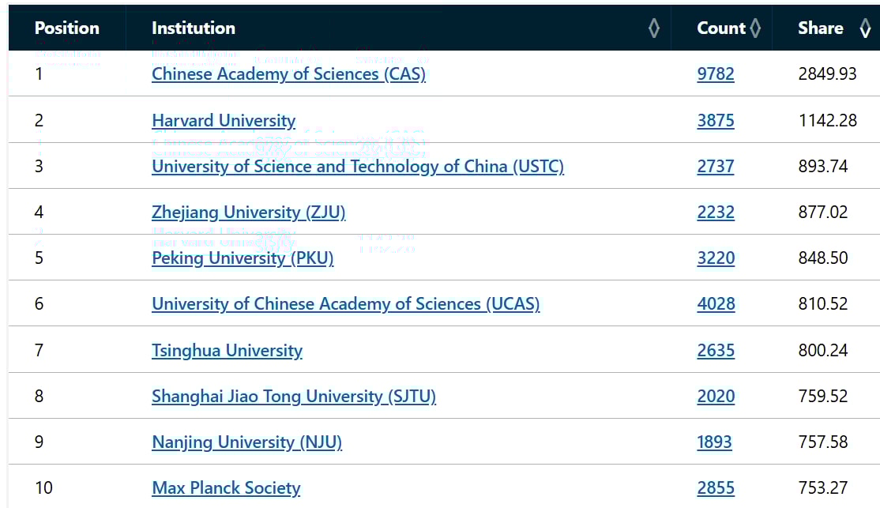Open Shanghai Jiao Tong University (SJTU) link
Viewport: 880px width, 508px height.
[294, 397]
